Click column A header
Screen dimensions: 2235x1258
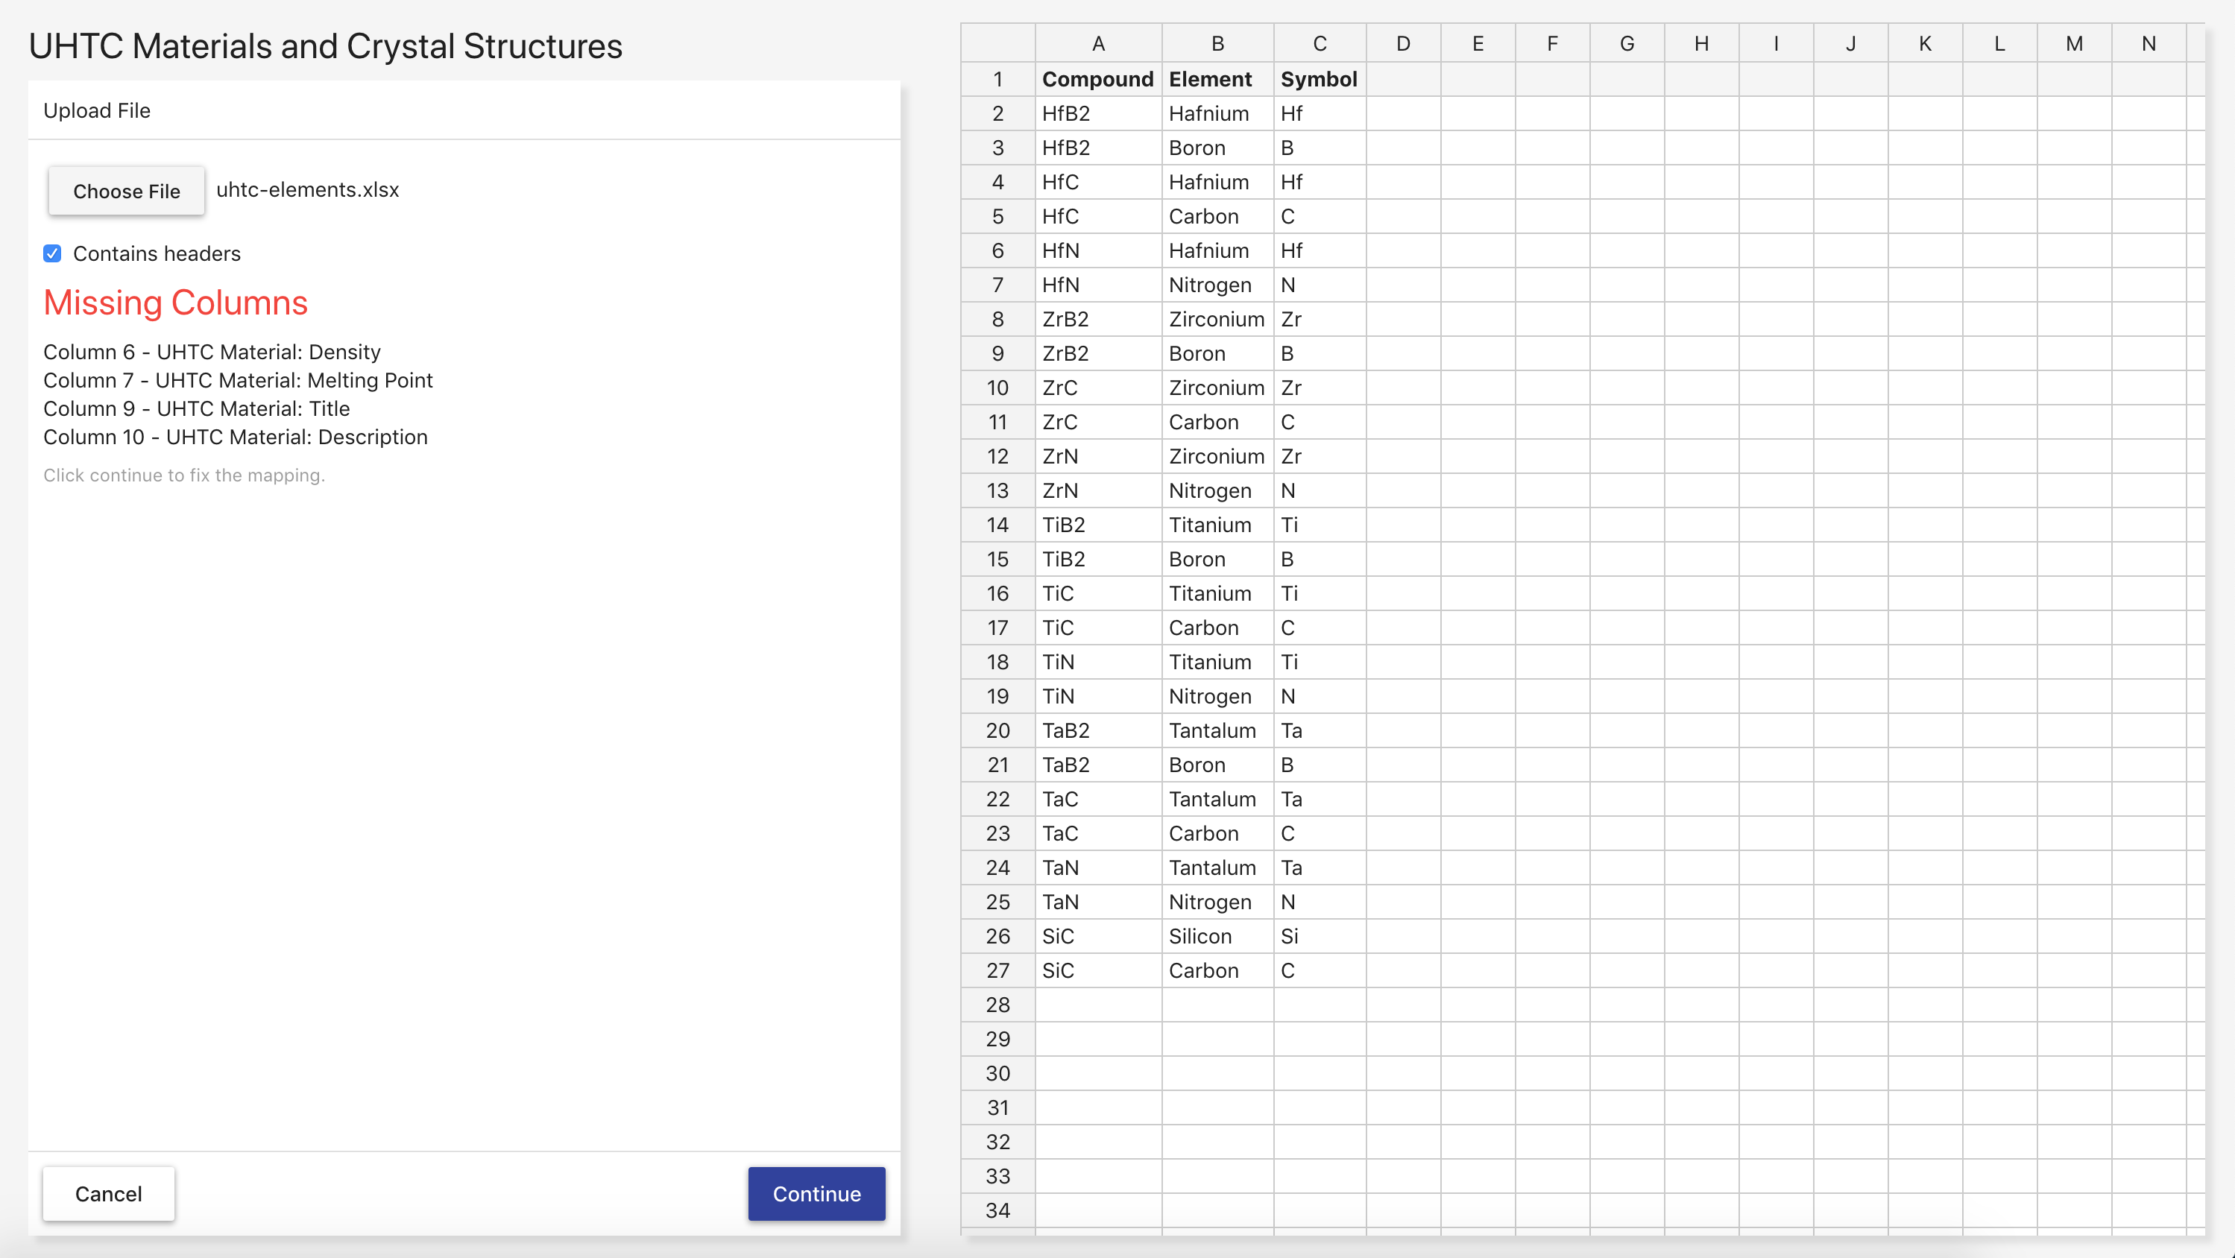pyautogui.click(x=1097, y=42)
